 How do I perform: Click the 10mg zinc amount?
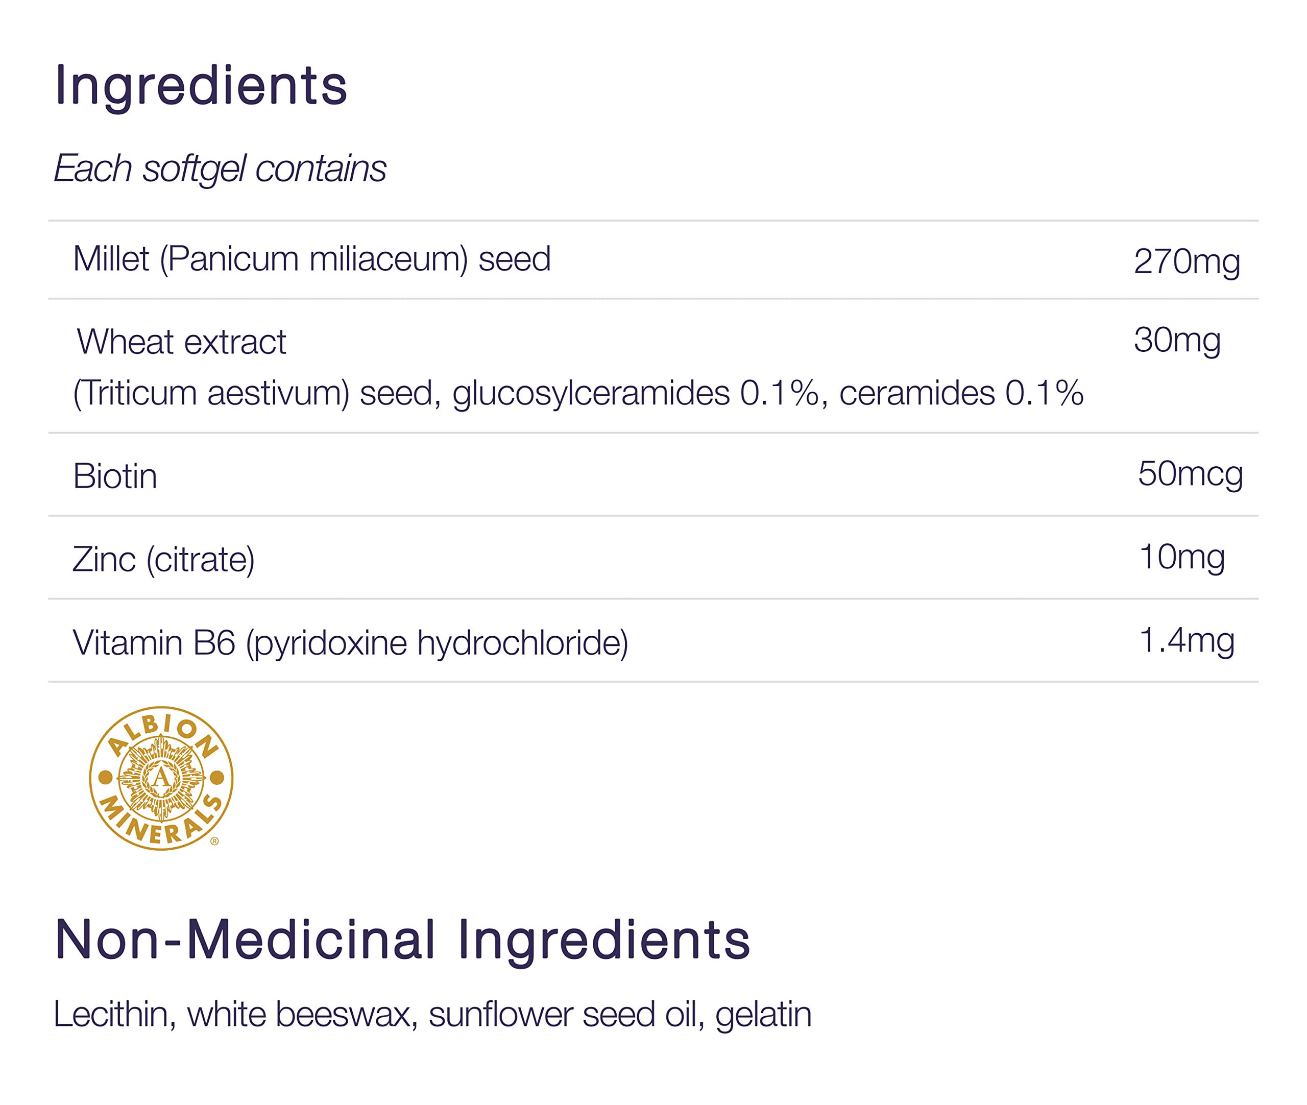[1182, 558]
